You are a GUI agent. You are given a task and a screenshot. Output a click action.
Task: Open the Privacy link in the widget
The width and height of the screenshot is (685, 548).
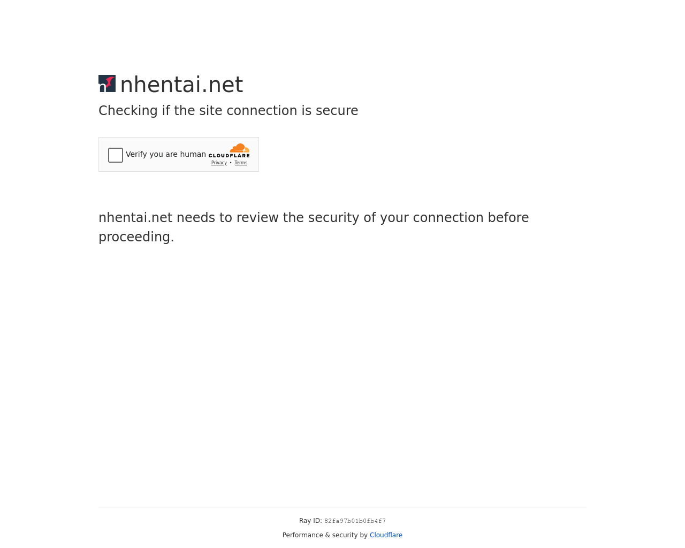219,163
